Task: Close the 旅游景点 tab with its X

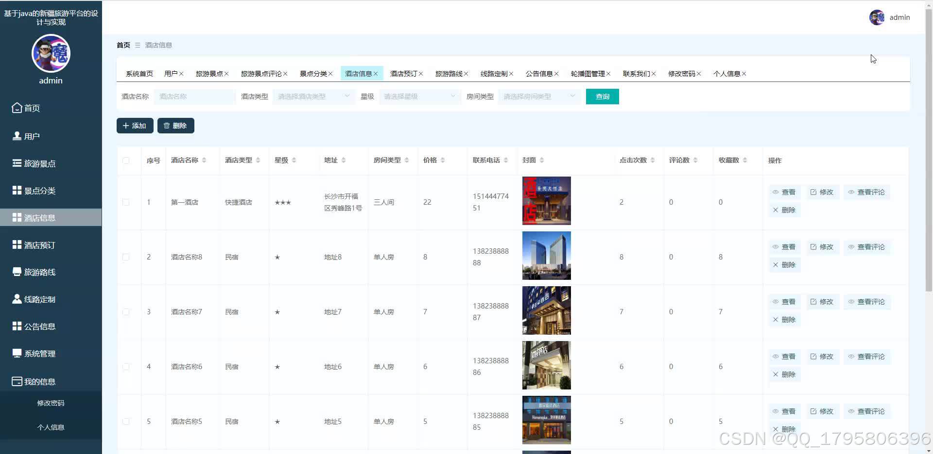Action: pos(226,74)
